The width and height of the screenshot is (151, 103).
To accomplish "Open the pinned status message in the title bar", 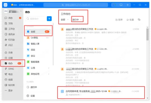I will (23, 5).
